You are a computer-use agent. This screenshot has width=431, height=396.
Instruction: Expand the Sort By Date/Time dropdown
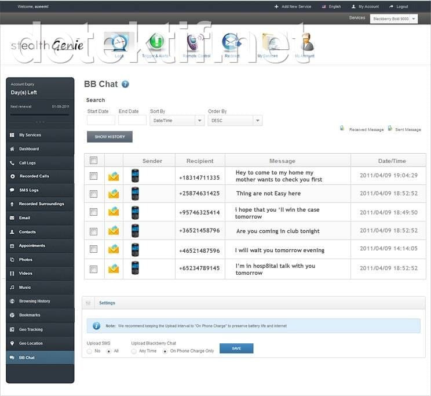point(177,121)
